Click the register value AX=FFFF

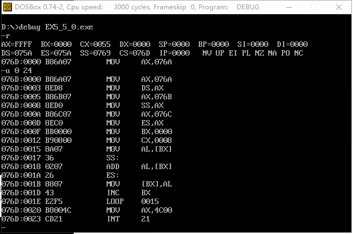(16, 44)
